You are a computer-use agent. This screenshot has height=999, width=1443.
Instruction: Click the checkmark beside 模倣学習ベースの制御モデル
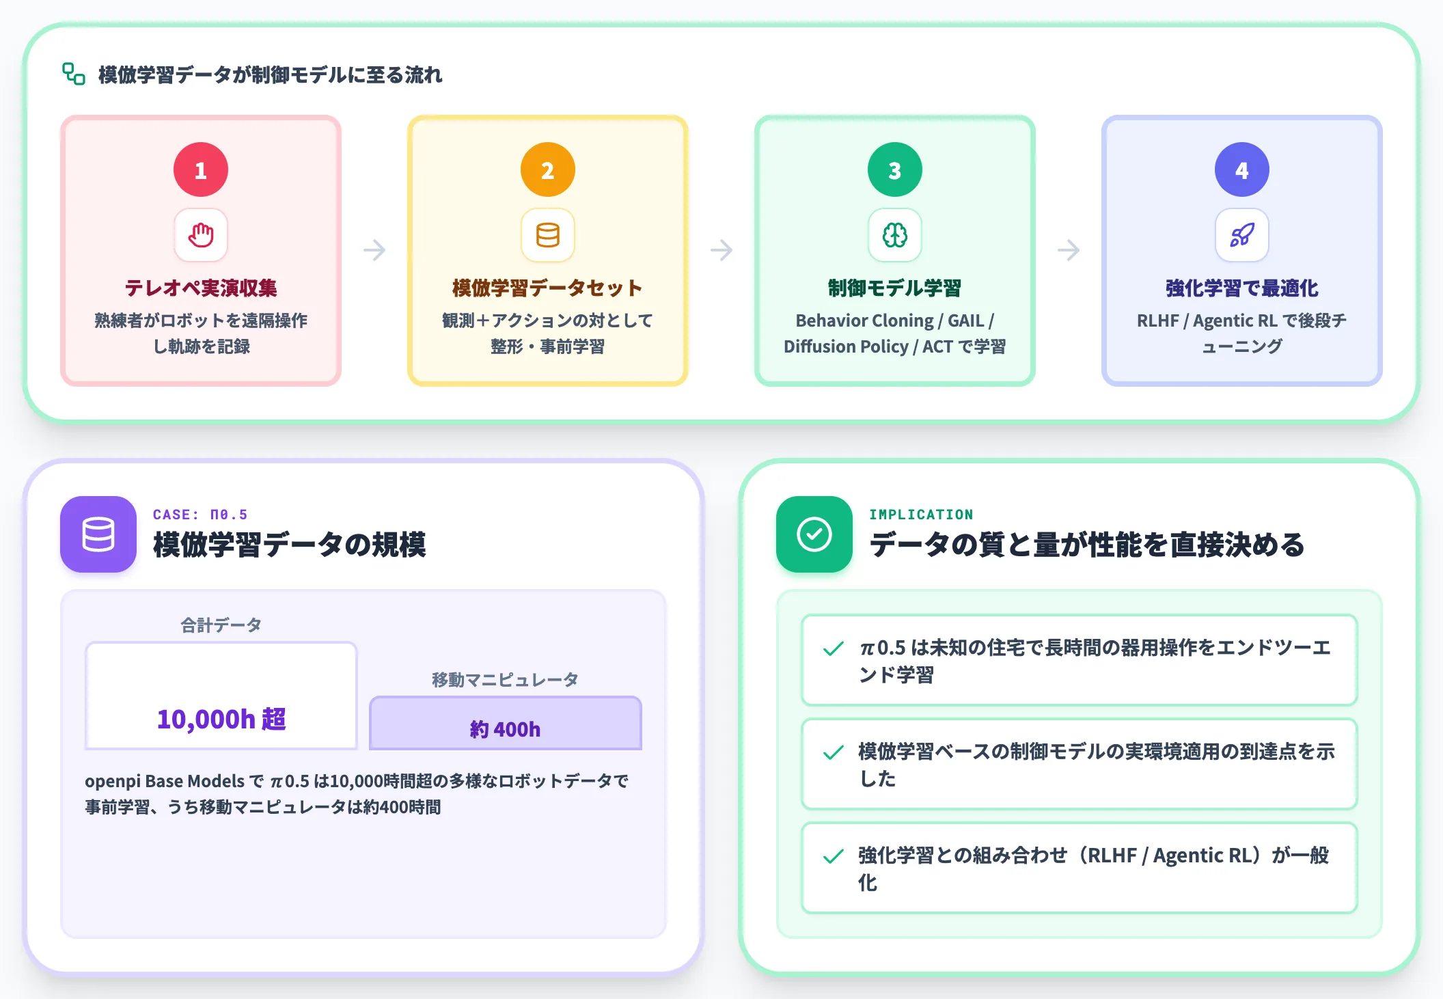pyautogui.click(x=834, y=753)
